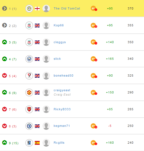The height and width of the screenshot is (151, 144).
Task: Select the Rcgills player name
Action: [x=59, y=143]
